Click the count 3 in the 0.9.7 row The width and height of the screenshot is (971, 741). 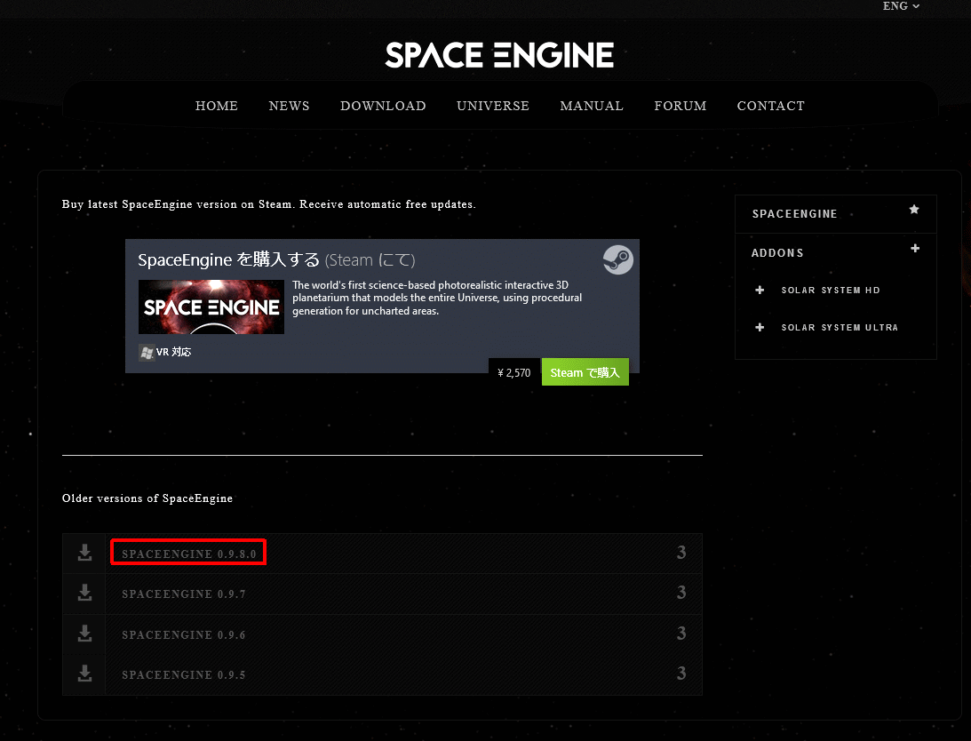pyautogui.click(x=681, y=593)
